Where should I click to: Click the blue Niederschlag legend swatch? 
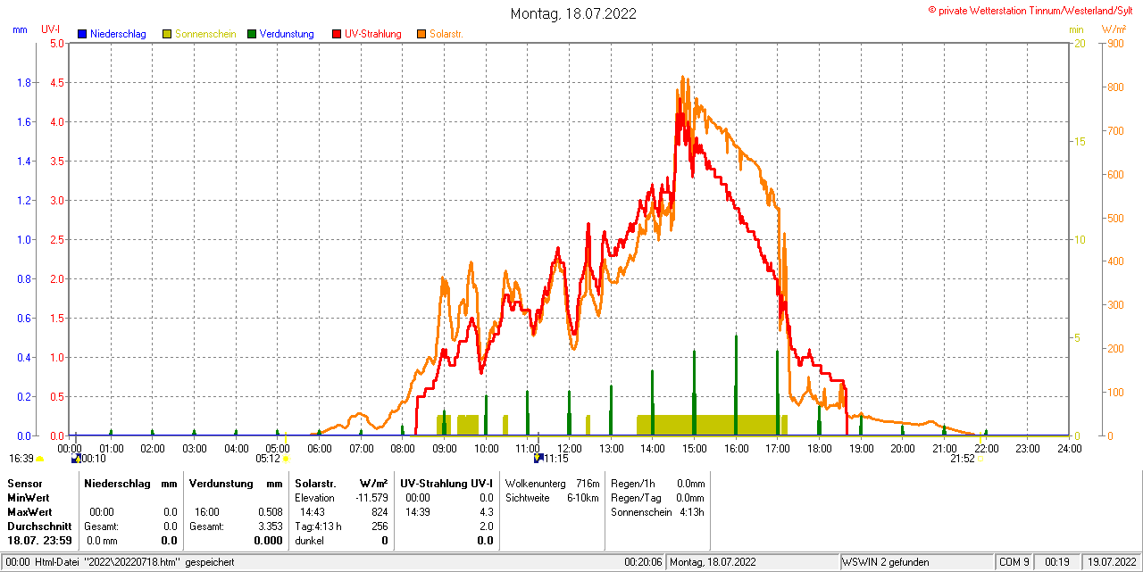tap(82, 34)
